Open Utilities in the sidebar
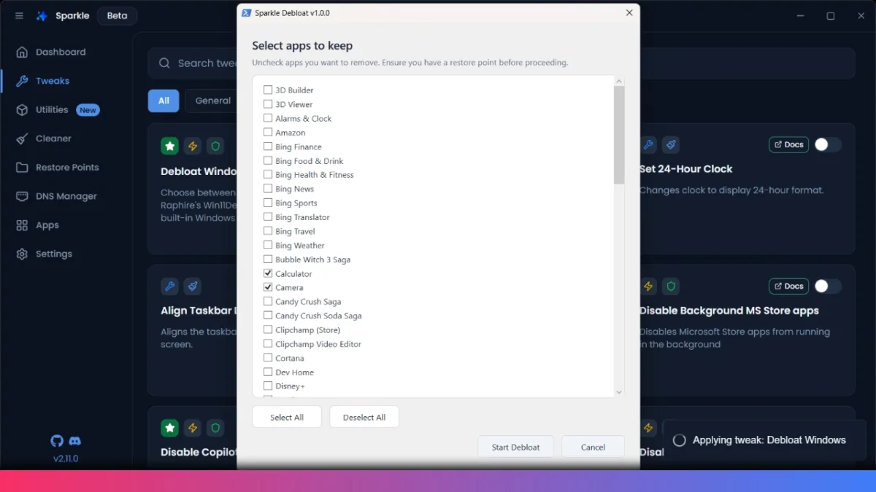Image resolution: width=876 pixels, height=492 pixels. coord(52,109)
